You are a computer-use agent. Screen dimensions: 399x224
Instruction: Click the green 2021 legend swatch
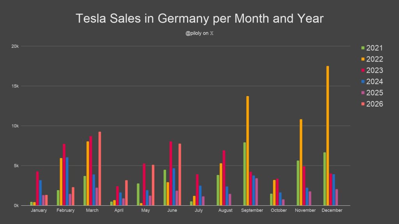point(363,48)
